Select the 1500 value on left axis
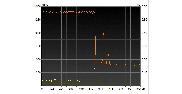Viewport: 182px width, 94px height. tap(38, 6)
